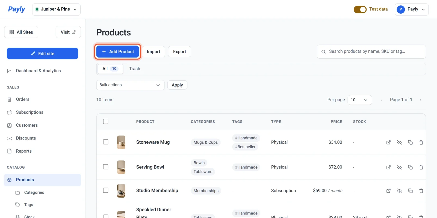This screenshot has width=437, height=218.
Task: Click the Payly logo
Action: pyautogui.click(x=16, y=9)
